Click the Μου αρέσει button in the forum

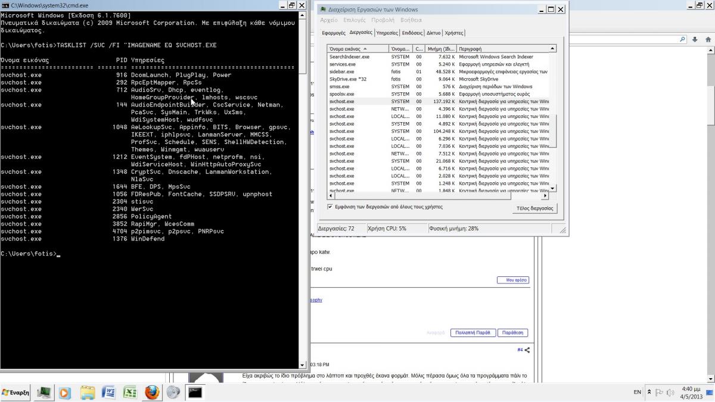pos(513,280)
